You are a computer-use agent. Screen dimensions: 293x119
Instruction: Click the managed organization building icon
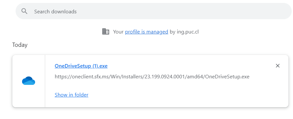106,32
